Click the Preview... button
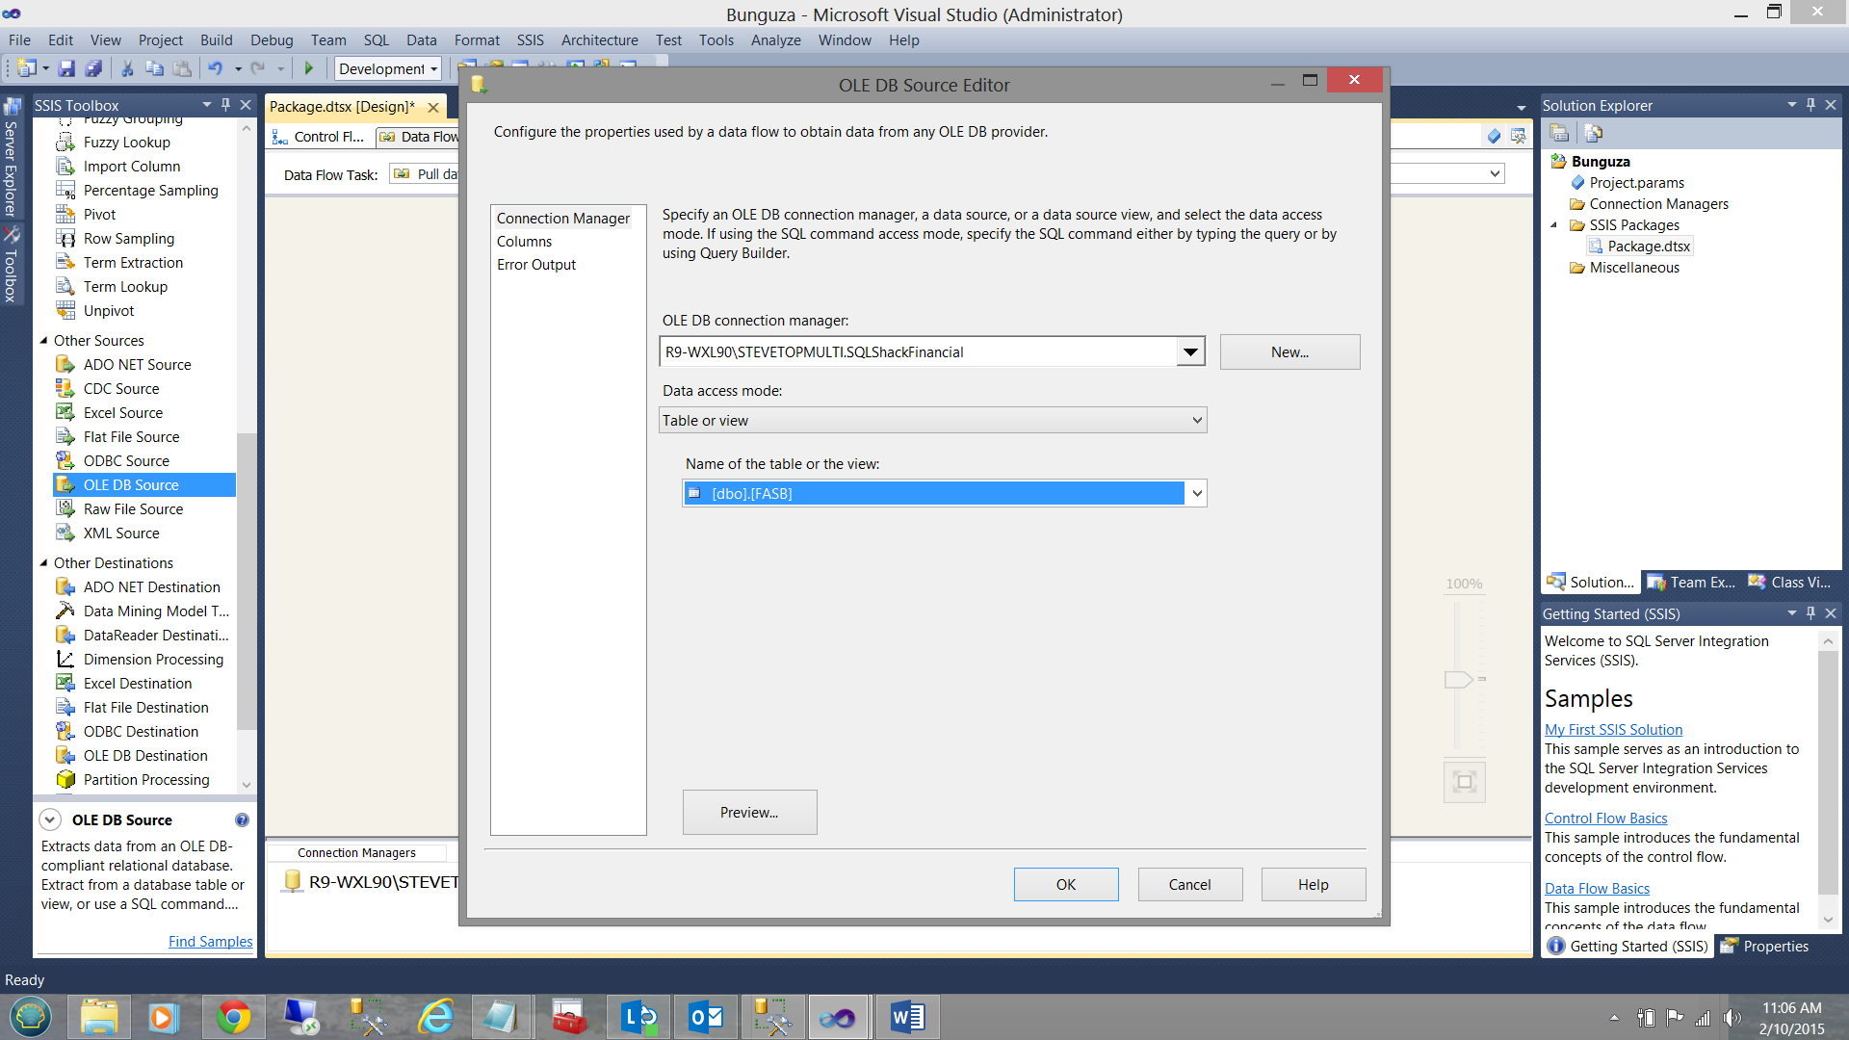The image size is (1849, 1040). click(749, 812)
